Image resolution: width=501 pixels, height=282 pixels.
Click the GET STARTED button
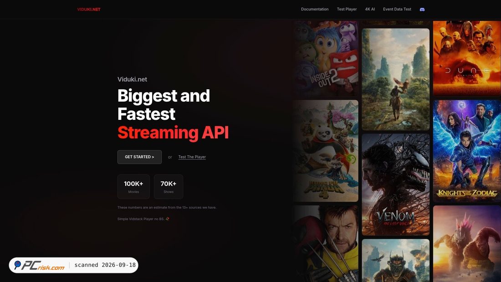pos(139,157)
